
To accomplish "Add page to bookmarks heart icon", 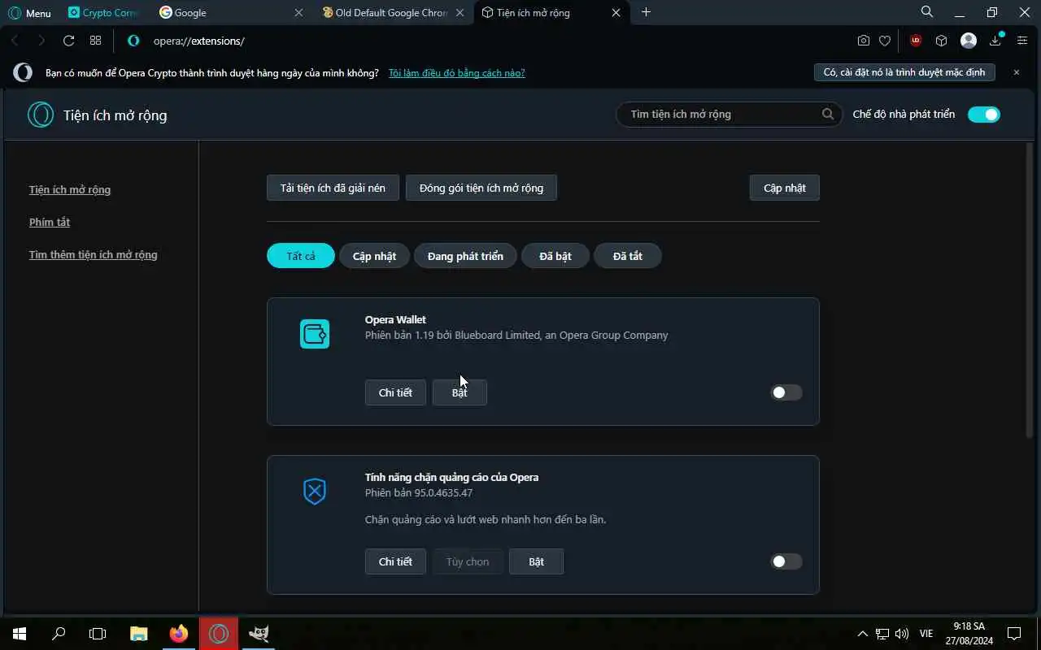I will point(885,41).
